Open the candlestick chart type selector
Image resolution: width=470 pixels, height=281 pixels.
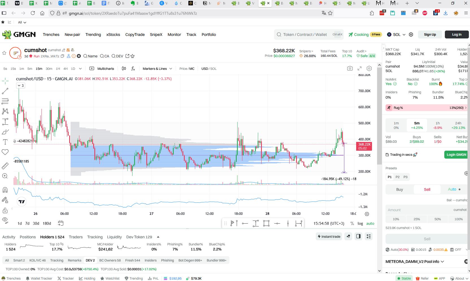(124, 68)
